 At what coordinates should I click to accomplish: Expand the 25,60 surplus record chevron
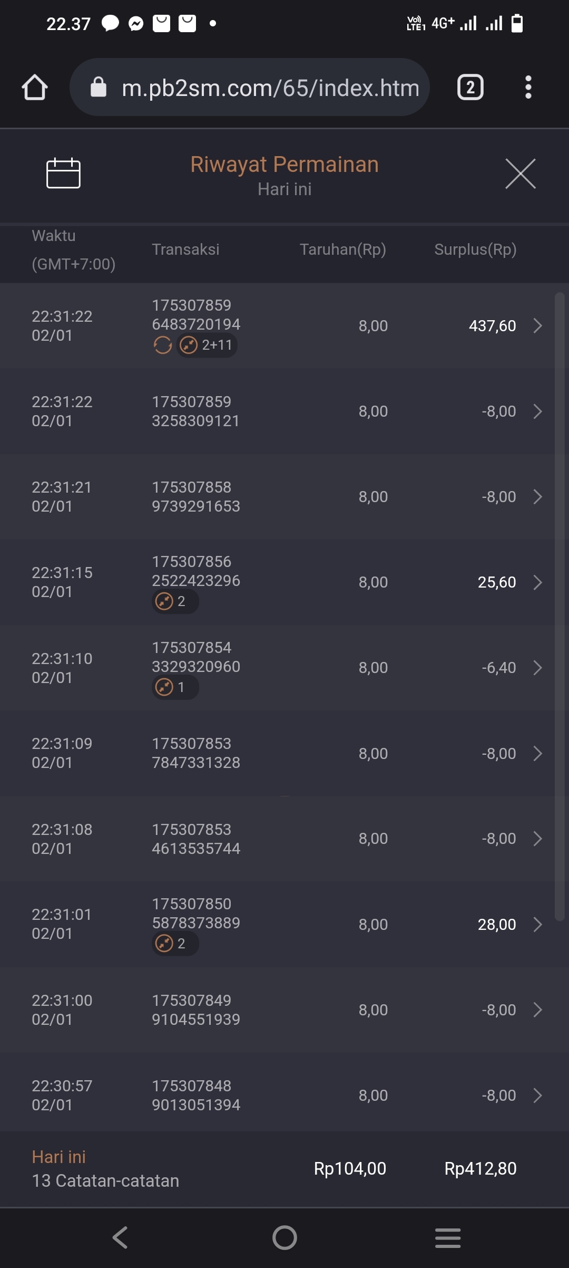coord(537,582)
